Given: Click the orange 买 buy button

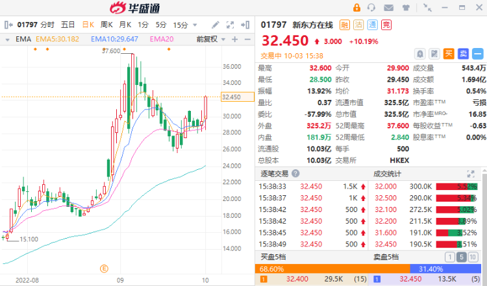Looking at the screenshot, I should [x=449, y=54].
